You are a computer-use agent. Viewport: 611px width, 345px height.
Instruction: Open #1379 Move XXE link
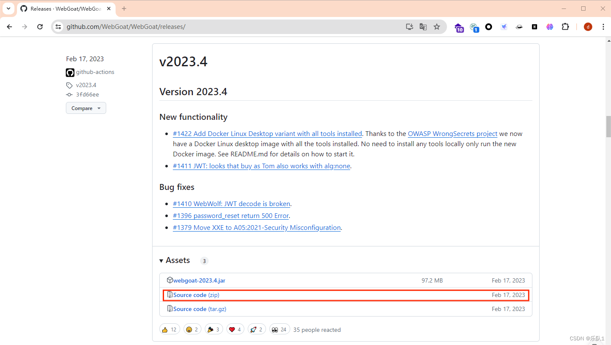(257, 228)
